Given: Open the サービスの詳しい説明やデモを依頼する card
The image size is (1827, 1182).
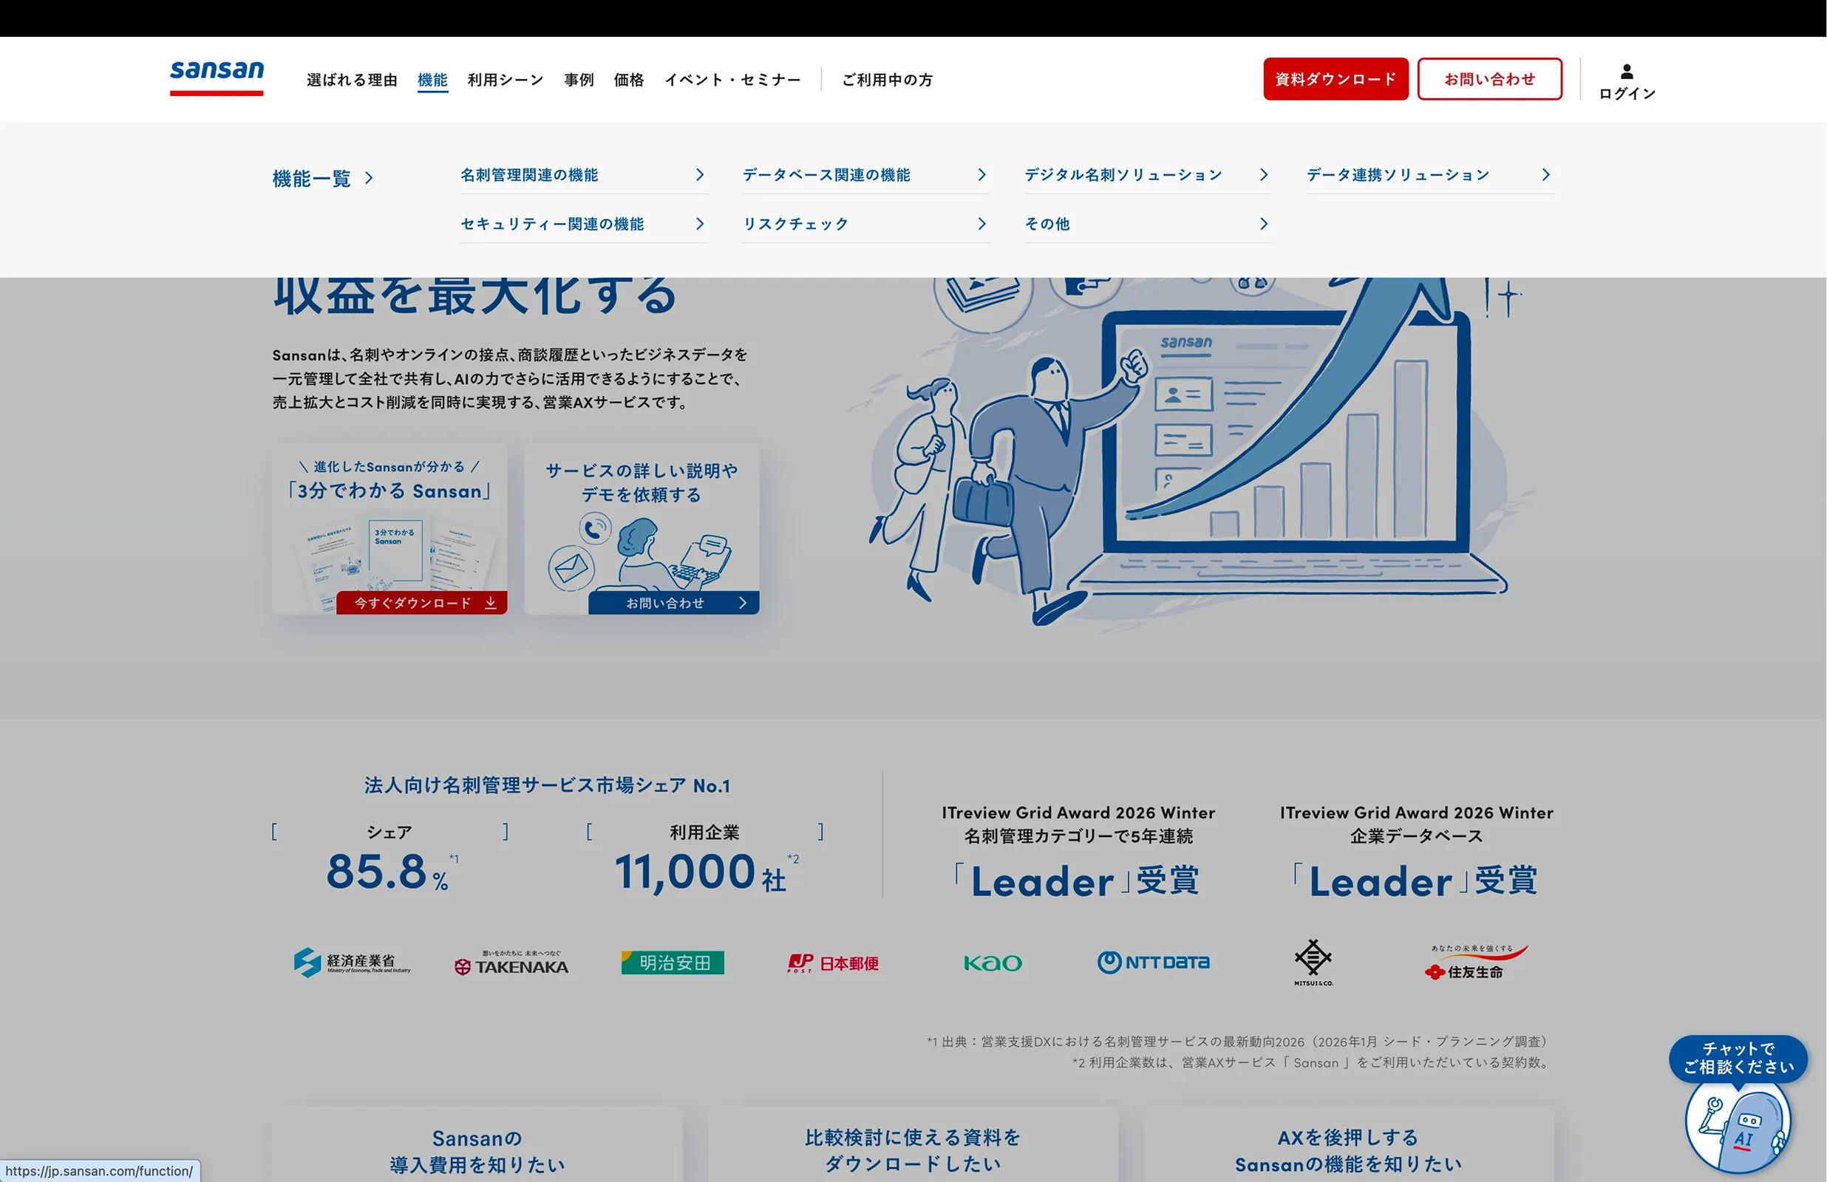Looking at the screenshot, I should [x=642, y=530].
